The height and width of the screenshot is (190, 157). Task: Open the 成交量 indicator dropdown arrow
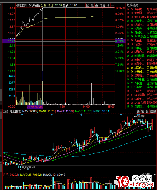[154, 175]
